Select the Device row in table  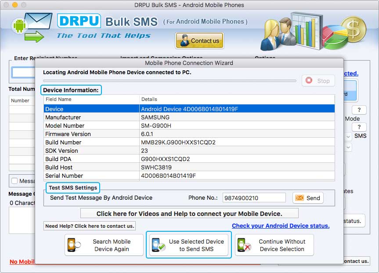click(189, 109)
